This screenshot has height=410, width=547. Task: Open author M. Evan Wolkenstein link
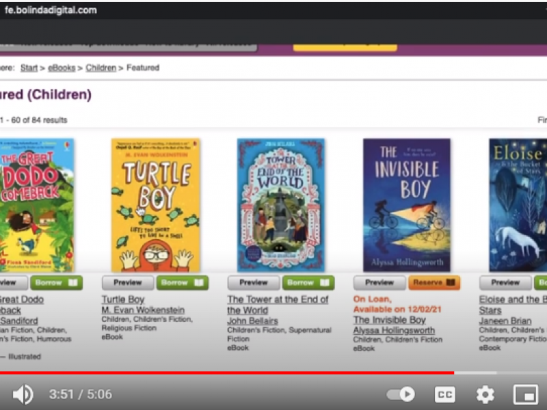(143, 310)
